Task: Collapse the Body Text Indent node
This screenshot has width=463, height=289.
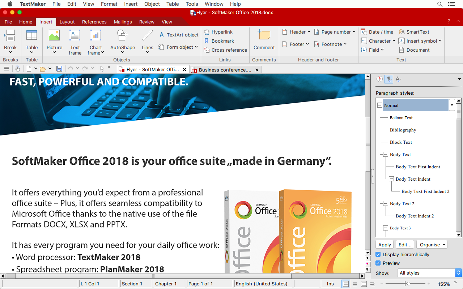Action: [391, 179]
